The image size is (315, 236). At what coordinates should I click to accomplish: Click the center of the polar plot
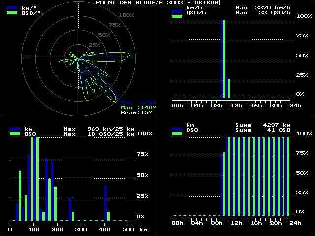pyautogui.click(x=78, y=58)
